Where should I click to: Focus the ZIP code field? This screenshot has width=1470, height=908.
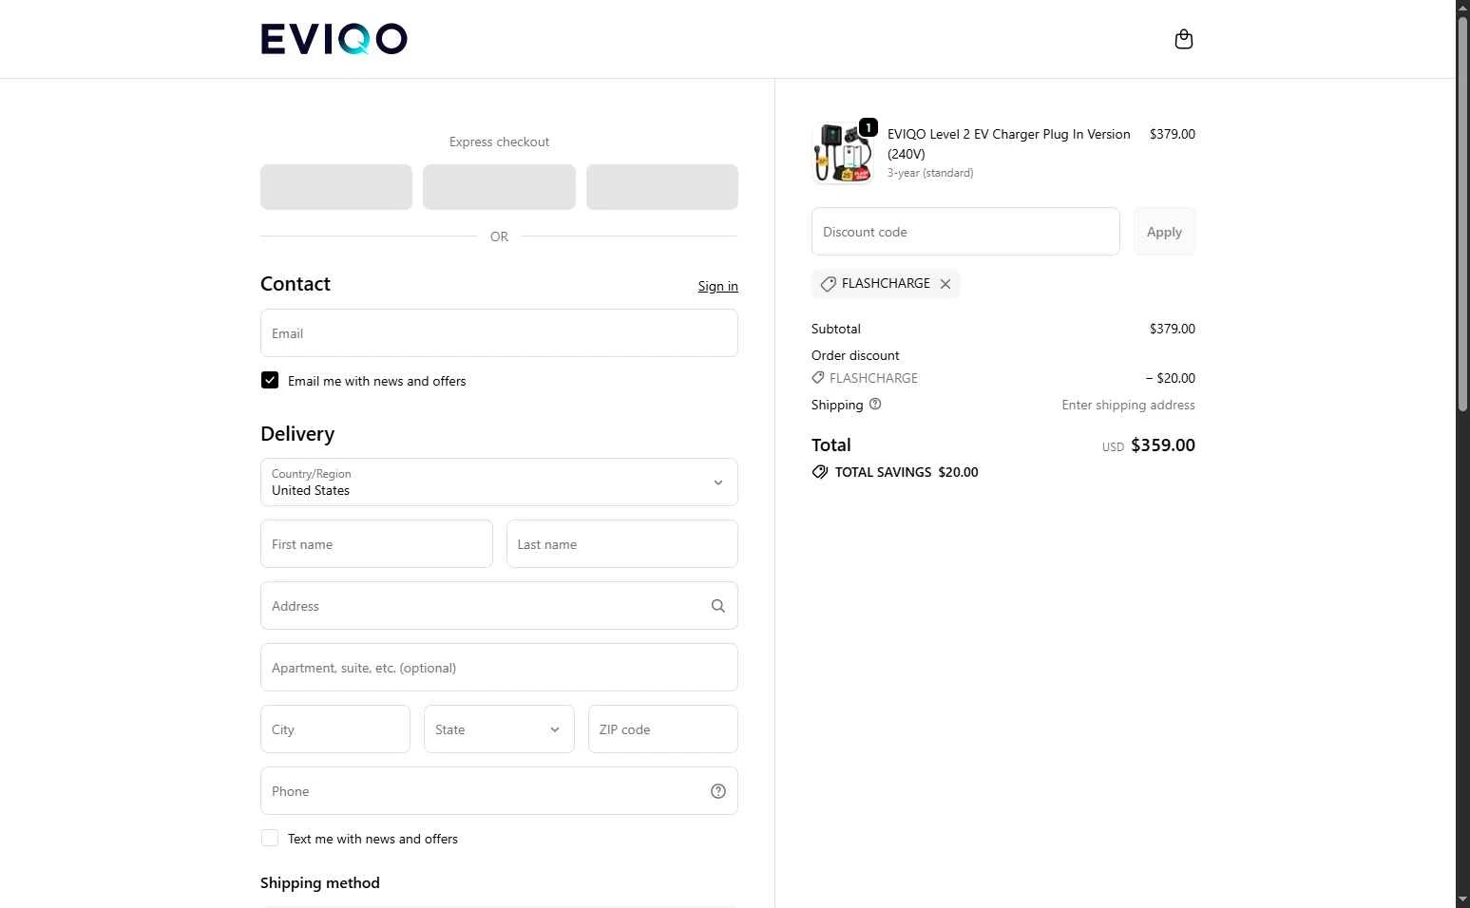pyautogui.click(x=663, y=729)
